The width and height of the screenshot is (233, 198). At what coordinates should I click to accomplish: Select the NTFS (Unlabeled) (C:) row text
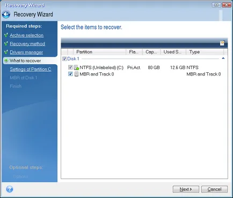pos(101,67)
